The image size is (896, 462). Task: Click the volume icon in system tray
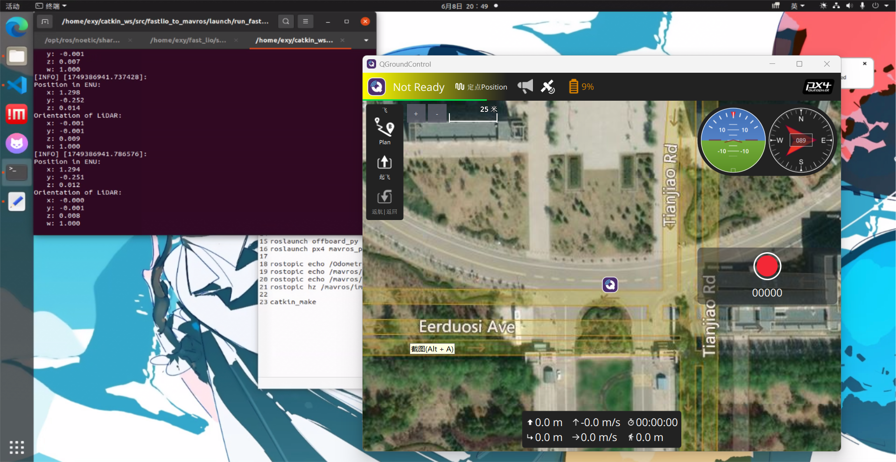coord(849,6)
